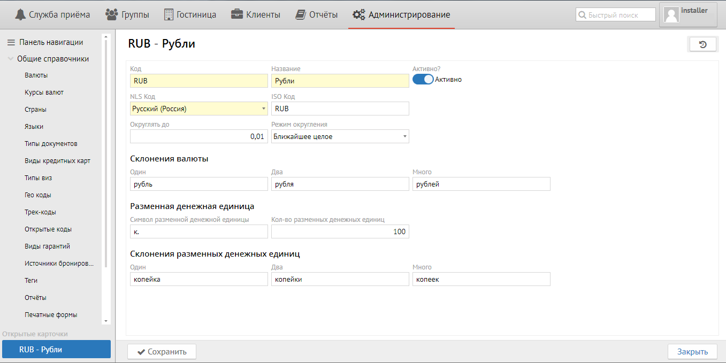The width and height of the screenshot is (726, 363).
Task: Collapse the Общие справочники section
Action: tap(11, 59)
